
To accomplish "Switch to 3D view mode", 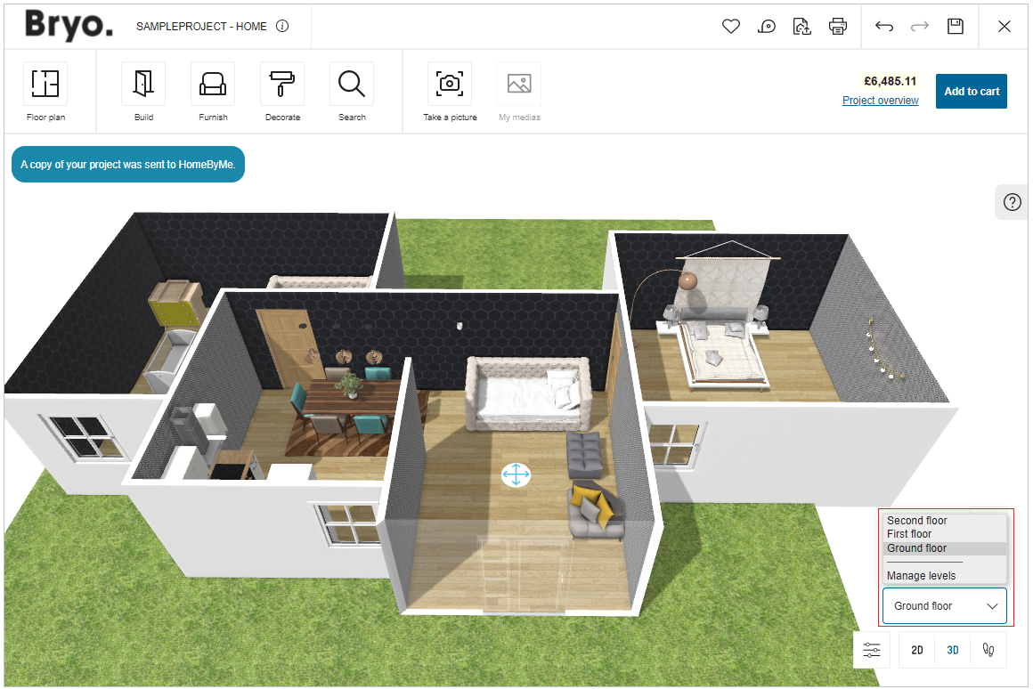I will (953, 651).
